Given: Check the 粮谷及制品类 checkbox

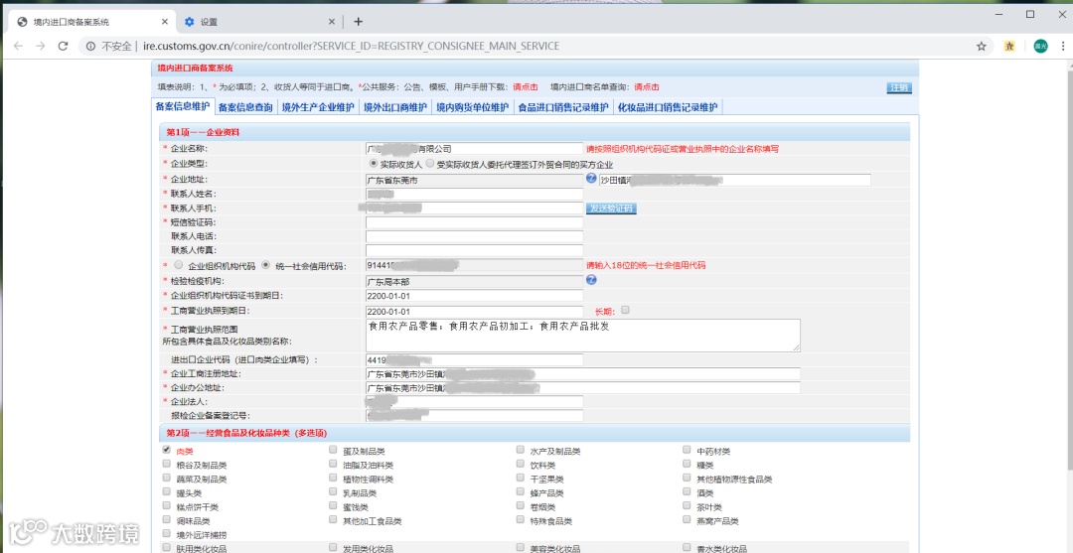Looking at the screenshot, I should coord(166,464).
